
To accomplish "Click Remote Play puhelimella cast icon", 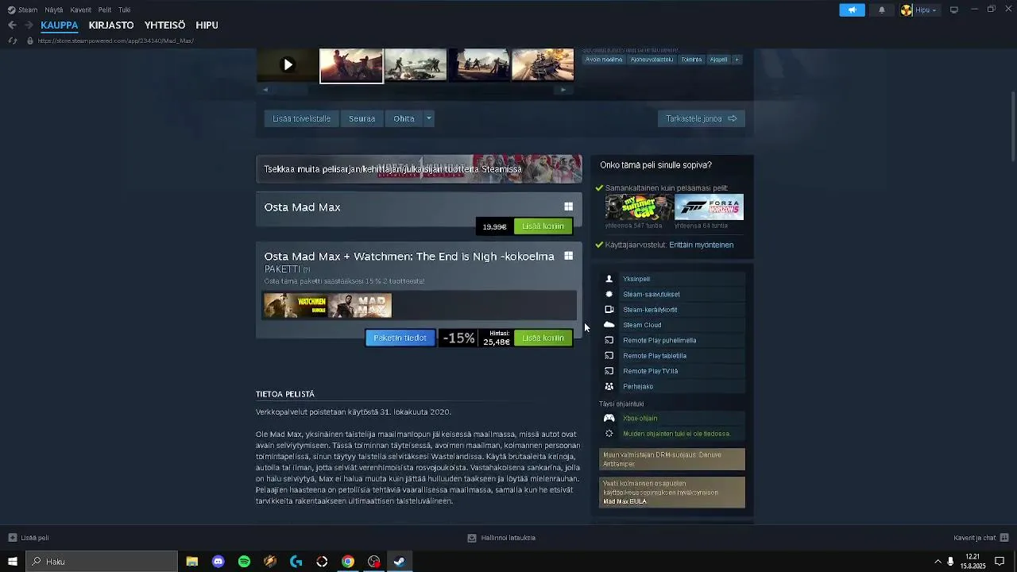I will (609, 340).
